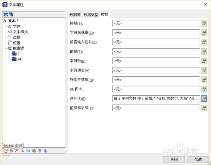Click the 抑制 value field
211x165 pixels.
coord(156,23)
